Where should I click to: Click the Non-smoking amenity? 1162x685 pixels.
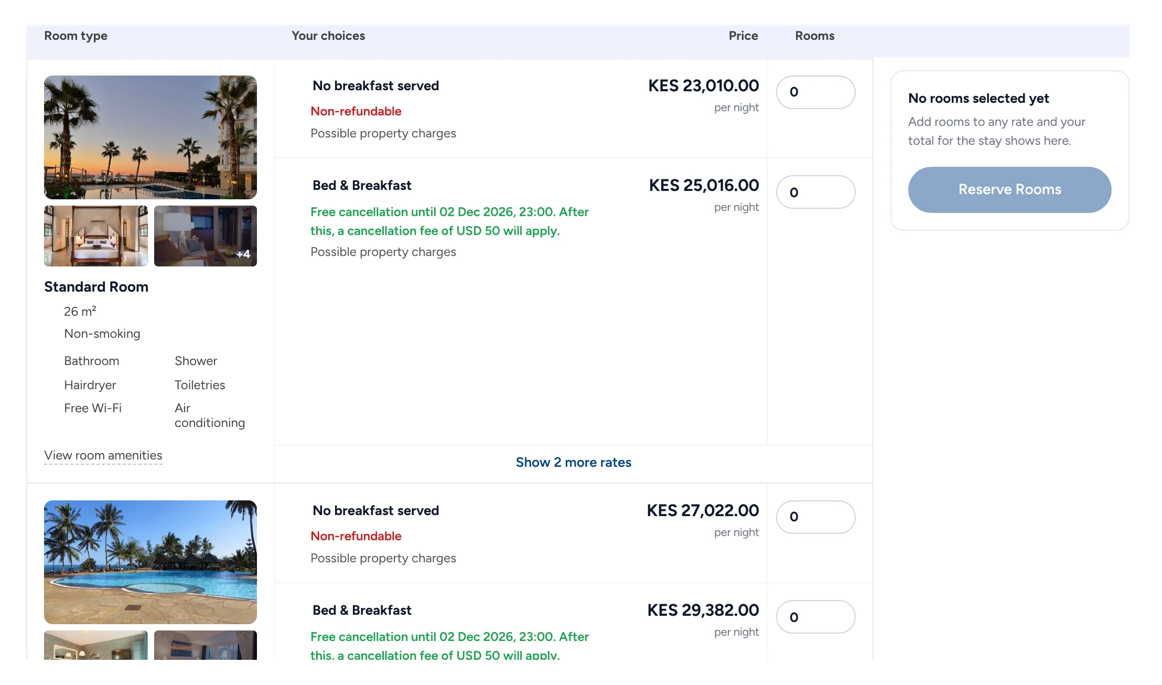(x=102, y=334)
